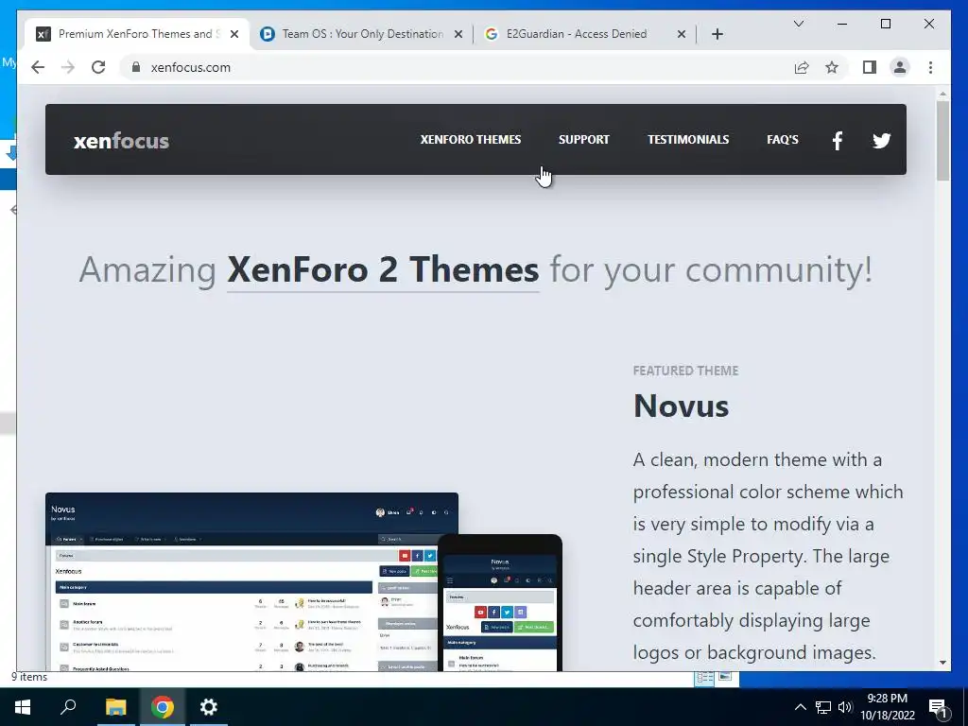Click the volume speaker tray icon
The image size is (968, 726).
[x=845, y=707]
